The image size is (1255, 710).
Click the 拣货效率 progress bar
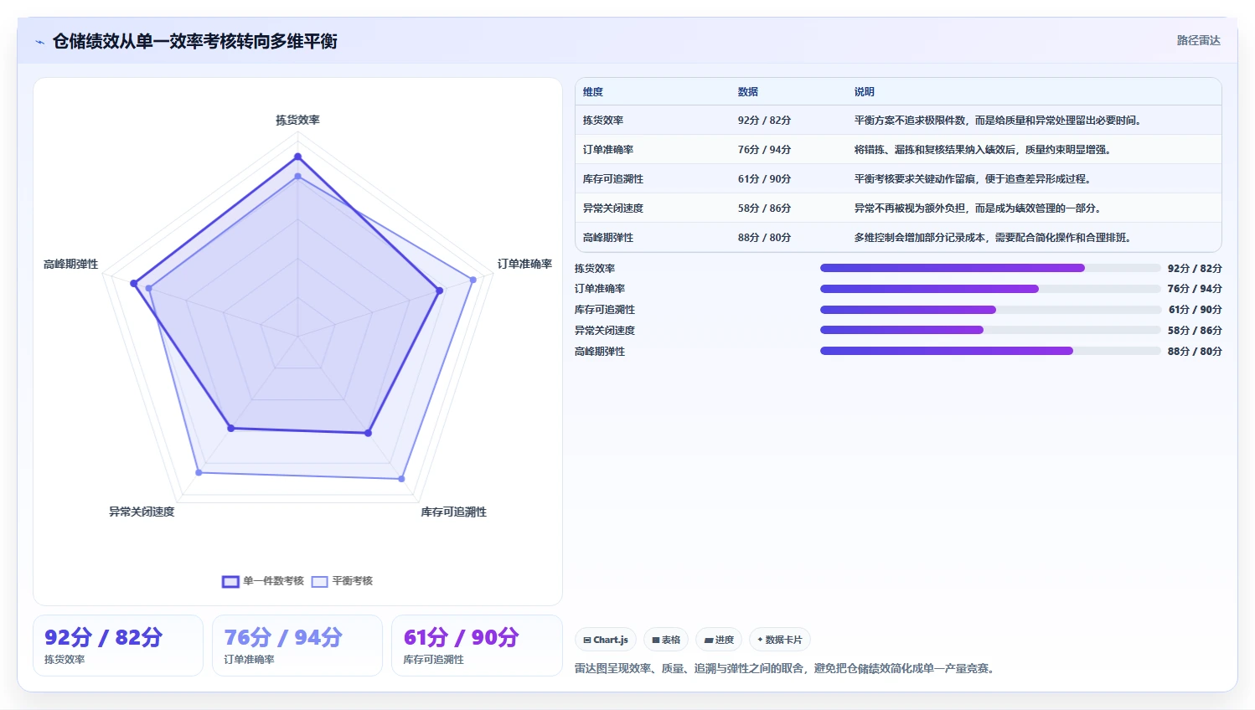[990, 268]
